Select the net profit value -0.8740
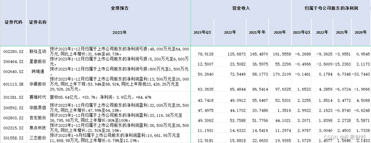 tap(343, 110)
